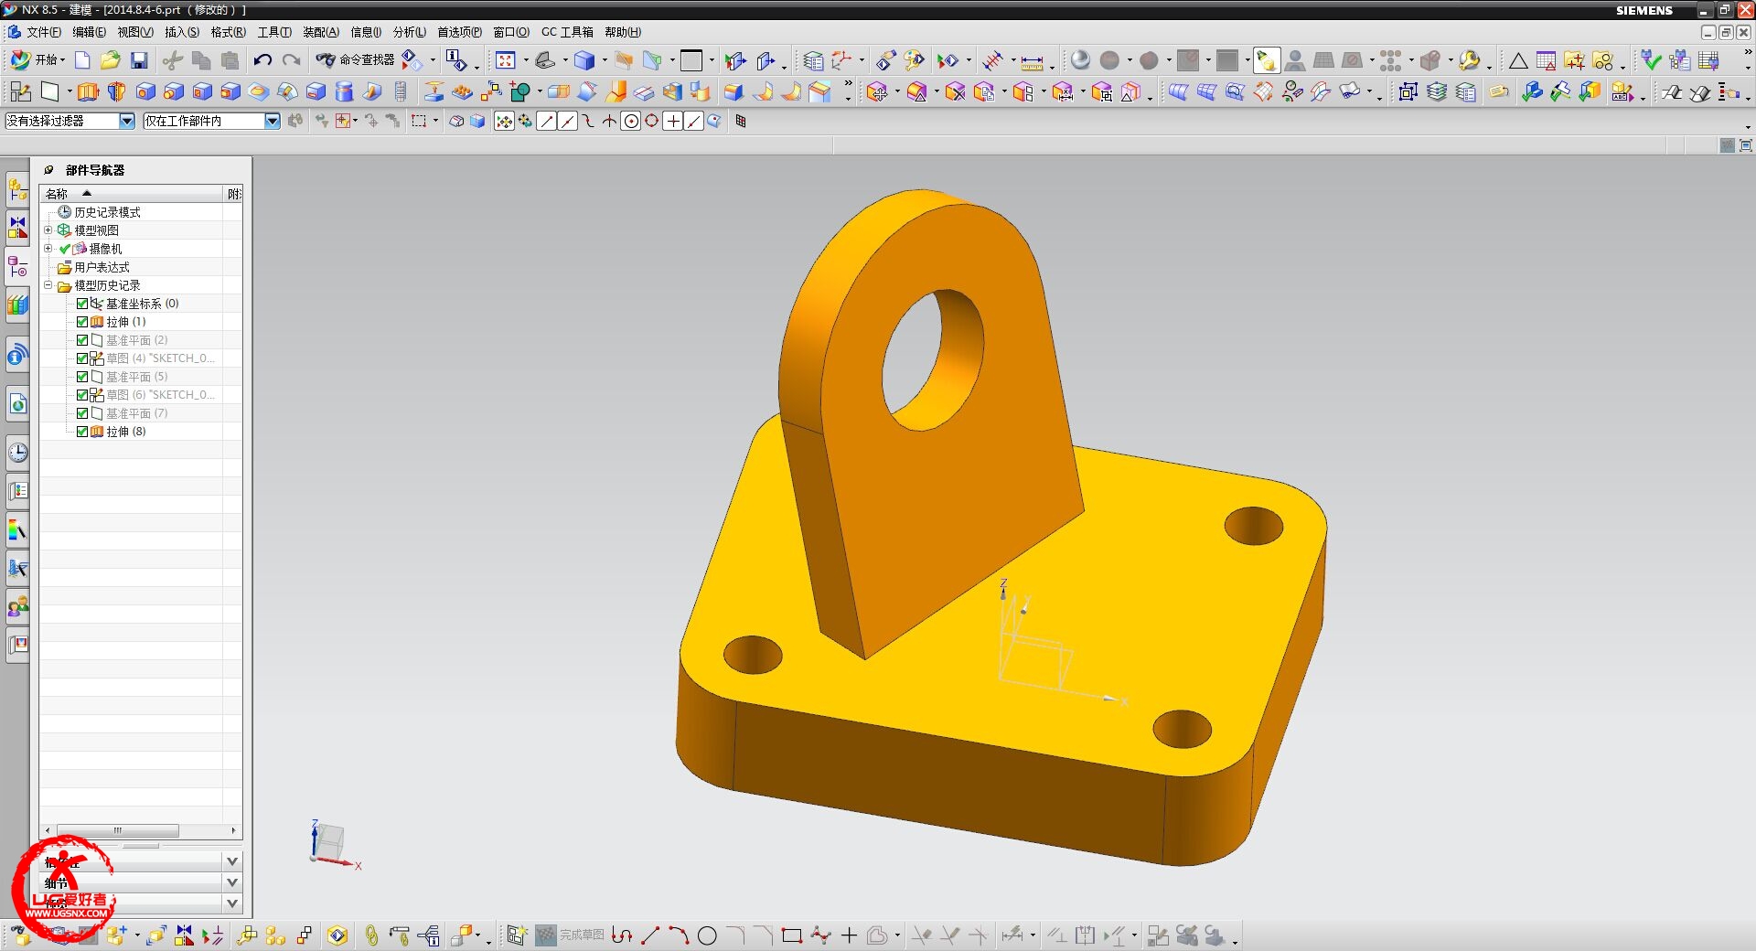Open the 视图(V) menu

[134, 32]
